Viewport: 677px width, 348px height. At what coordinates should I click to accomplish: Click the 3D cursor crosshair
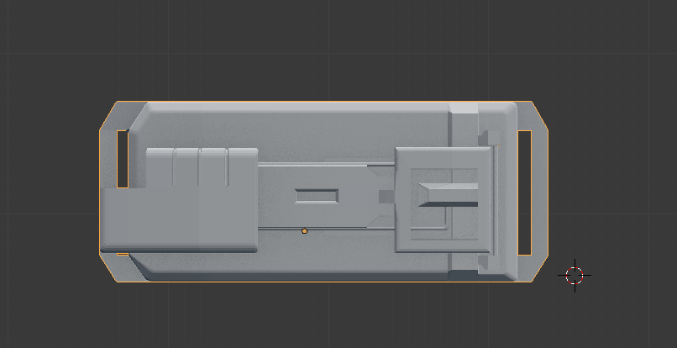coord(575,276)
